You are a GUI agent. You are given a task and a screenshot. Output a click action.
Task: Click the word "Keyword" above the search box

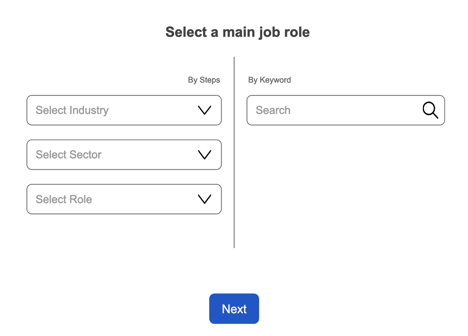click(x=275, y=80)
